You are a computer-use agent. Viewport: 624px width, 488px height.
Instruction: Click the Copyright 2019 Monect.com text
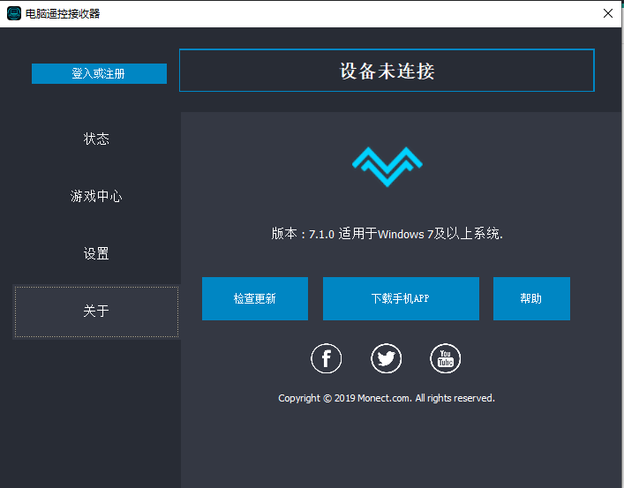click(387, 398)
